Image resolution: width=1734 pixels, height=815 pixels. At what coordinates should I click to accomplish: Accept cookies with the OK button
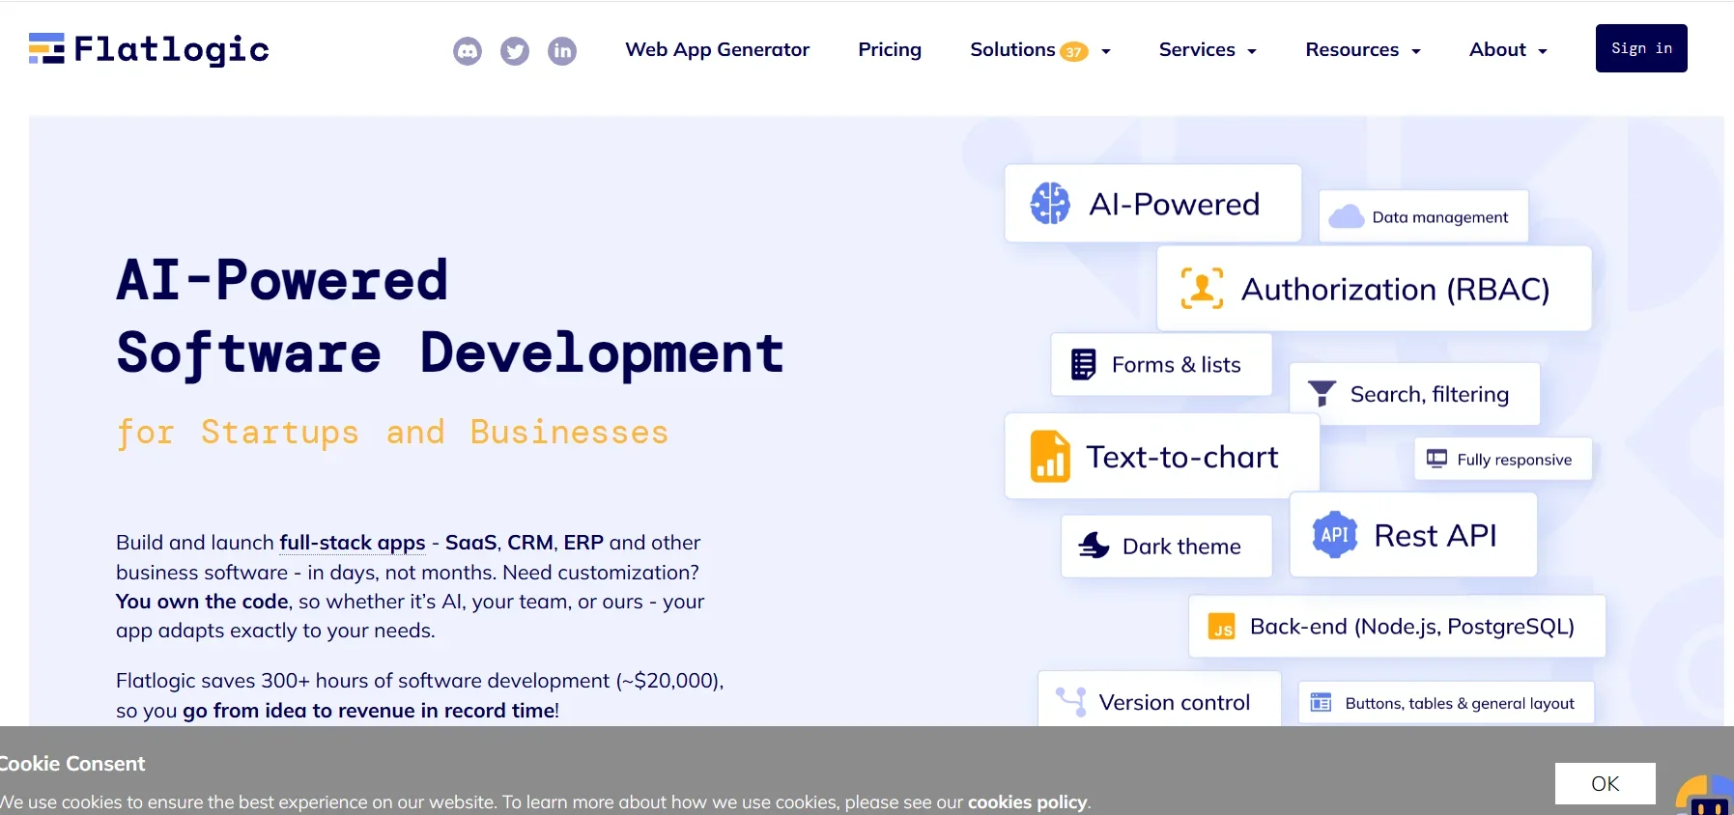[x=1605, y=783]
